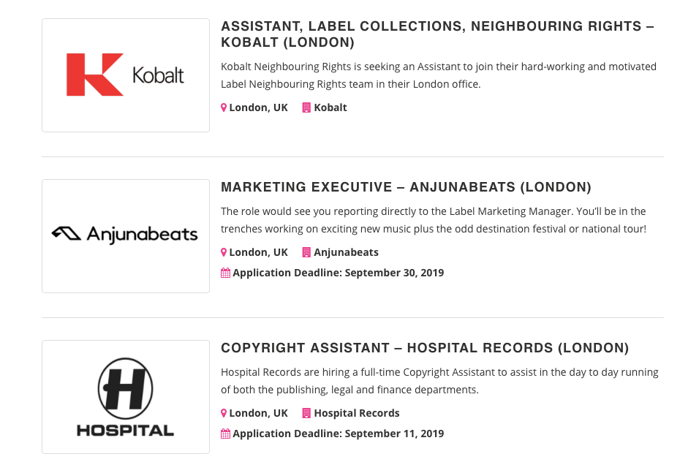Click the Kobalt logo thumbnail

click(x=126, y=75)
